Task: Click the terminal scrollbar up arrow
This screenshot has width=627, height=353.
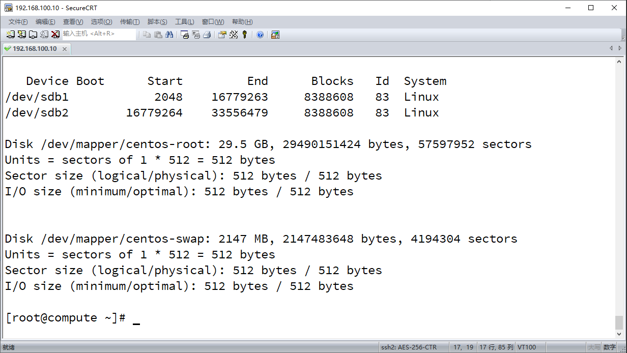Action: pos(619,62)
